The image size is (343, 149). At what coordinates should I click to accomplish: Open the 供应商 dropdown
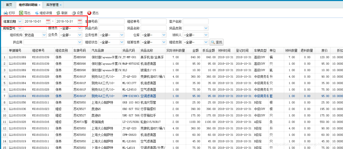(x=80, y=42)
